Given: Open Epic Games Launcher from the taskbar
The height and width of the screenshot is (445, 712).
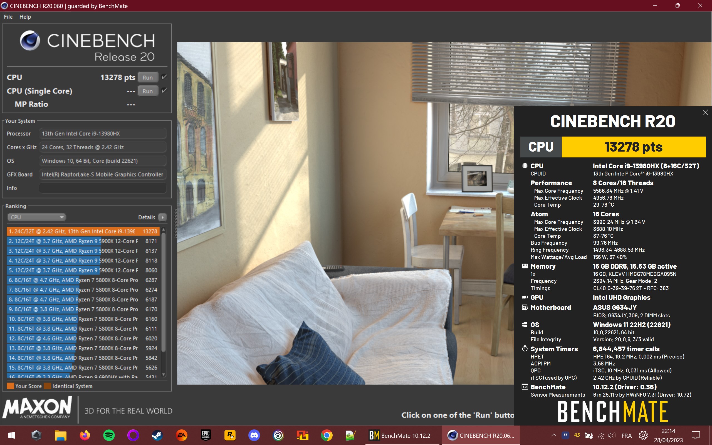Looking at the screenshot, I should click(x=206, y=435).
